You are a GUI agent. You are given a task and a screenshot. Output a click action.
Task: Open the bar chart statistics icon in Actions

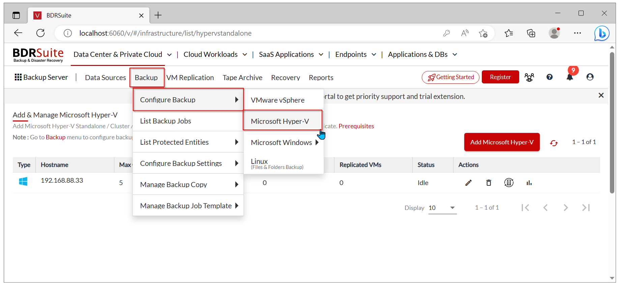coord(529,183)
